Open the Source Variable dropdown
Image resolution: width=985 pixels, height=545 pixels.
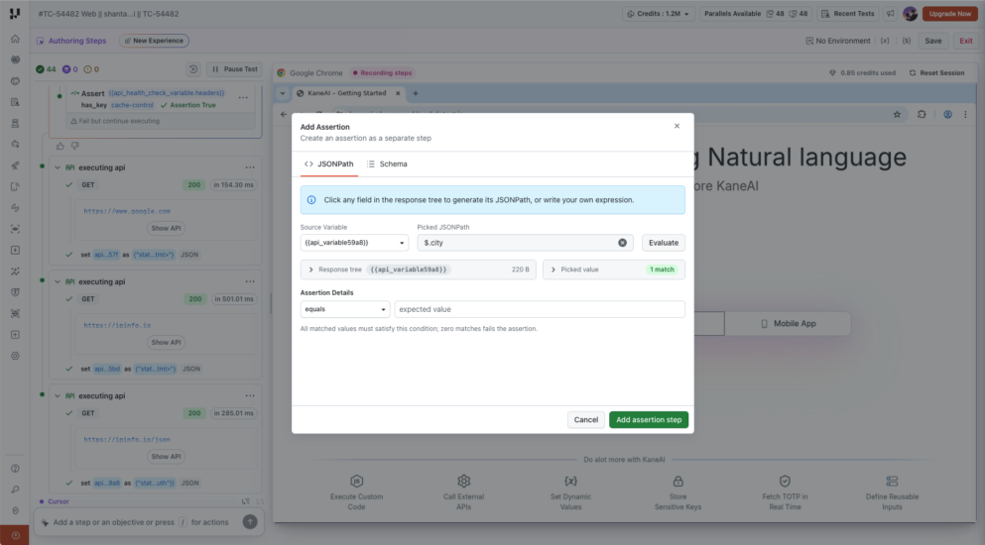[354, 243]
